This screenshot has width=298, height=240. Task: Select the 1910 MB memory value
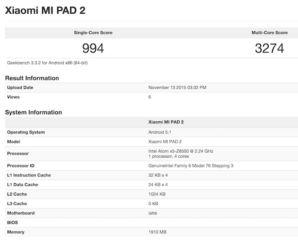pyautogui.click(x=157, y=232)
